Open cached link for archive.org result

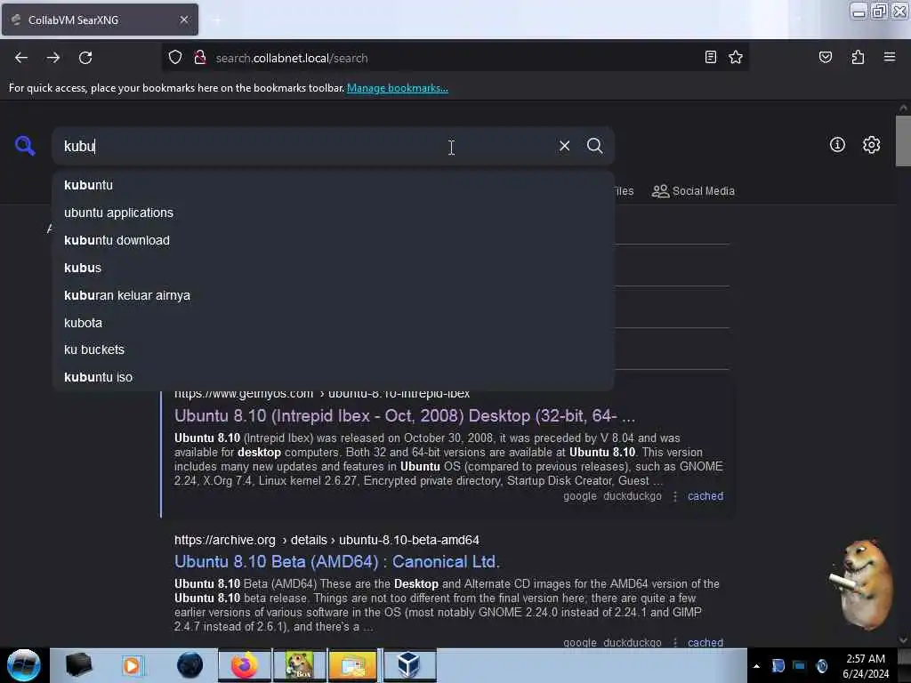tap(705, 642)
